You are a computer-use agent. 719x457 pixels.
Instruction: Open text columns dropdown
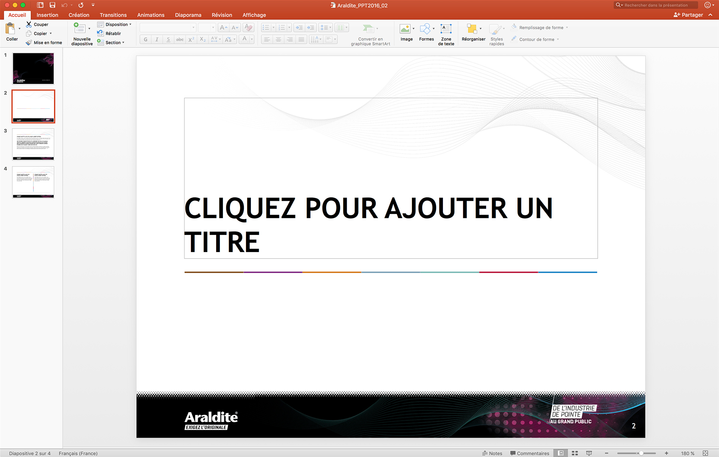click(x=342, y=28)
